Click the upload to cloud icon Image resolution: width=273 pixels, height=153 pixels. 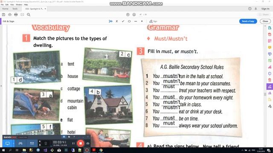tap(10, 15)
